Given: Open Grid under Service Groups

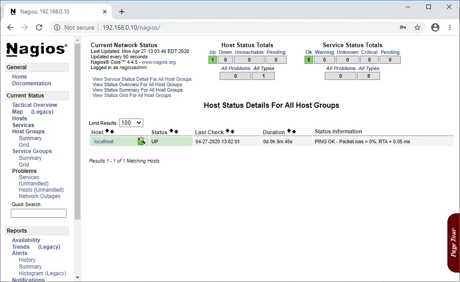Looking at the screenshot, I should pos(24,165).
